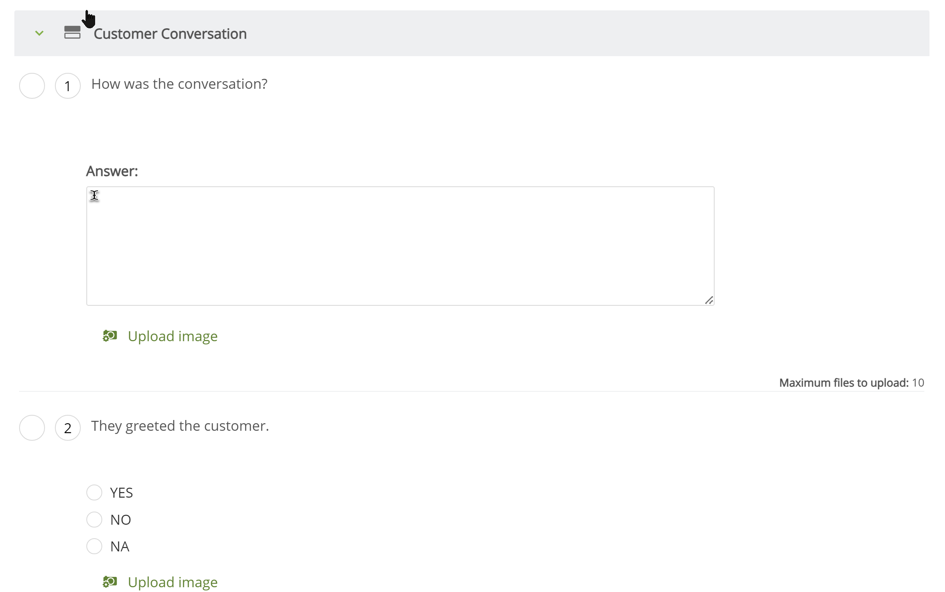Viewport: 945px width, 592px height.
Task: Click the 'Maximum files to upload: 10' text
Action: click(851, 383)
